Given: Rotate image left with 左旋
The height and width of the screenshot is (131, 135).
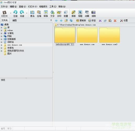Looking at the screenshot, I should pyautogui.click(x=15, y=14).
